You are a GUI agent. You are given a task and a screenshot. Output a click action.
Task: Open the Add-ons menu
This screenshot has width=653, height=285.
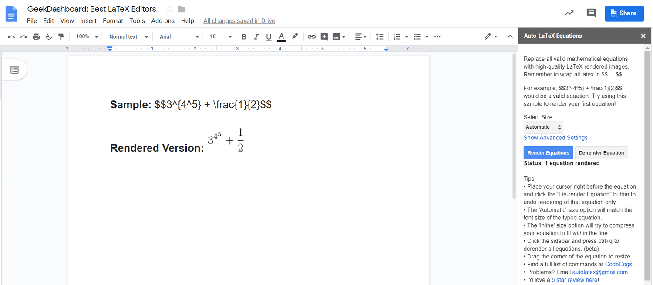pyautogui.click(x=163, y=21)
